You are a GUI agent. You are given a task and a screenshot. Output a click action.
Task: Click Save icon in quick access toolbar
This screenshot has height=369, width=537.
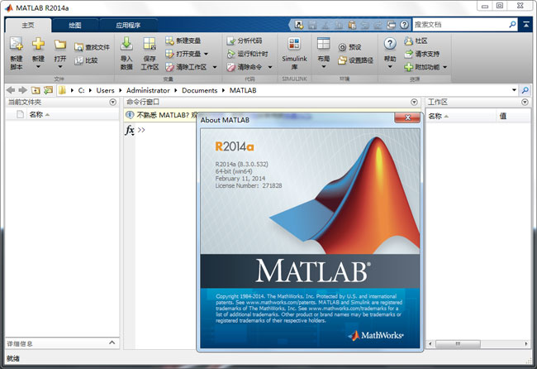pos(312,25)
